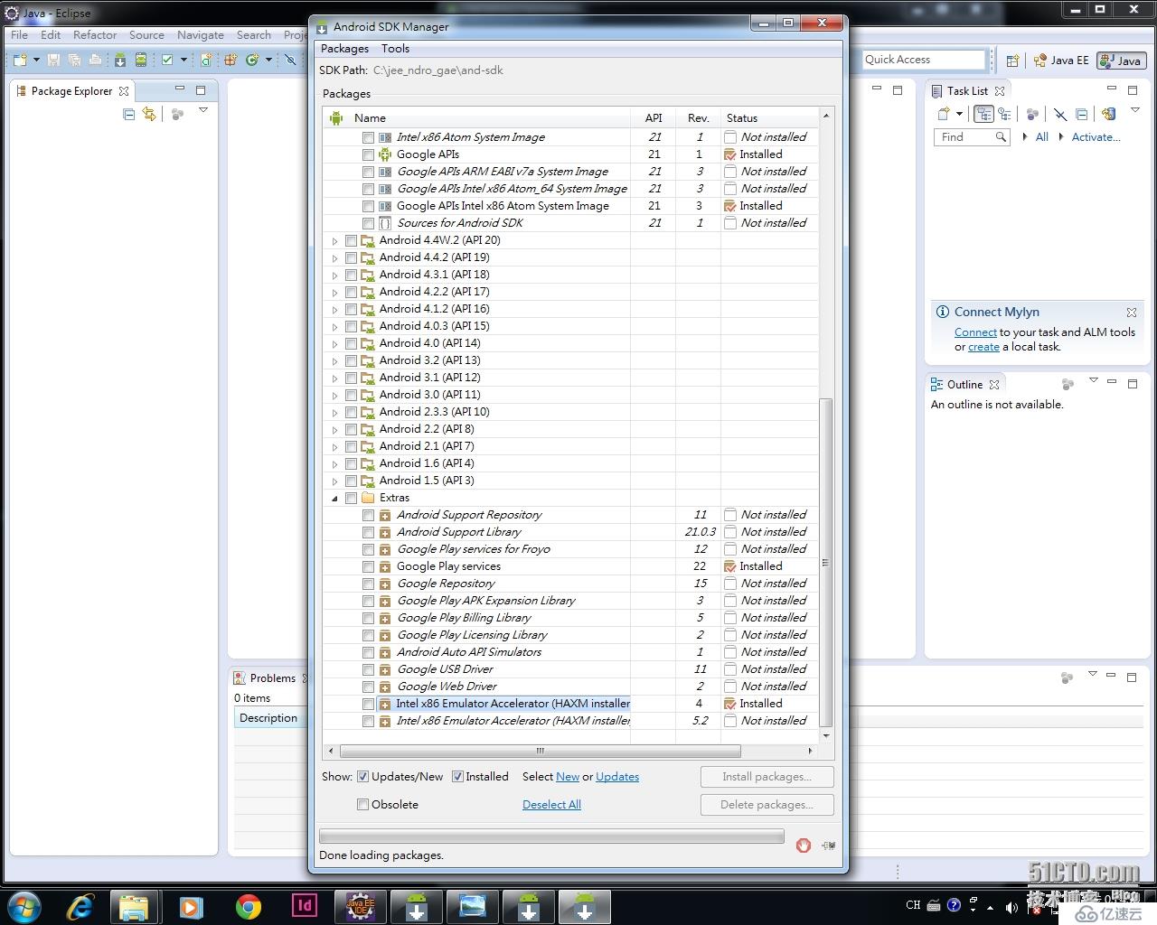
Task: Open Chrome from the taskbar
Action: tap(249, 906)
